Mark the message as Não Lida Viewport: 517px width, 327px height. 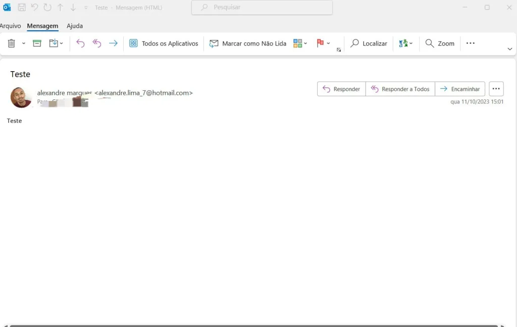247,43
